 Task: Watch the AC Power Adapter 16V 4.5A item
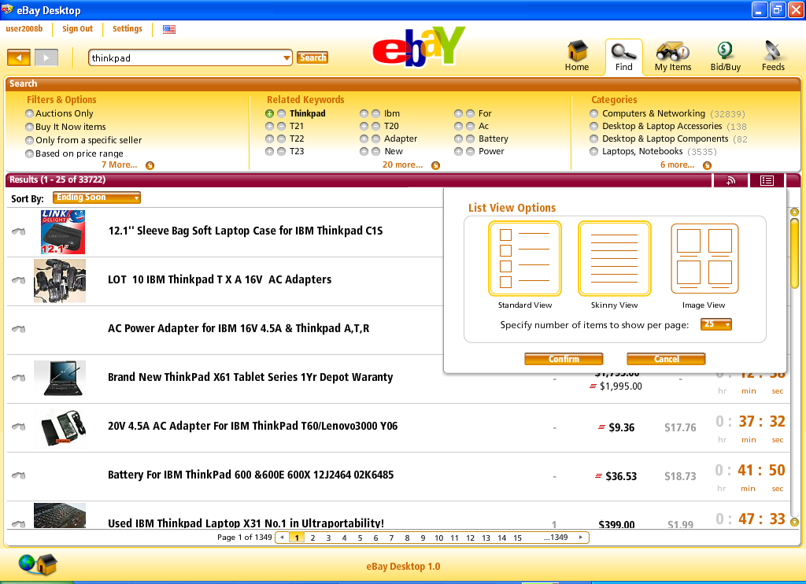(x=19, y=329)
